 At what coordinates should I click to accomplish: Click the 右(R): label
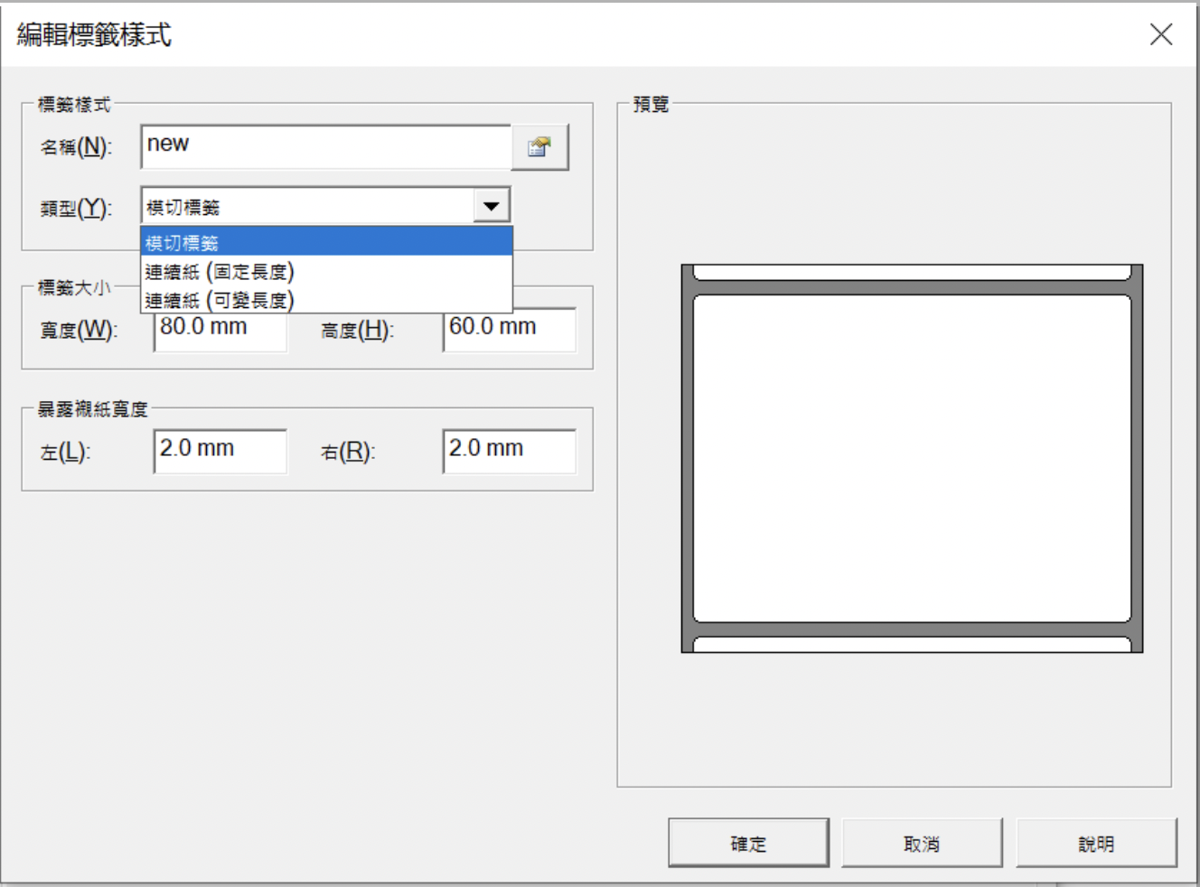click(x=348, y=452)
